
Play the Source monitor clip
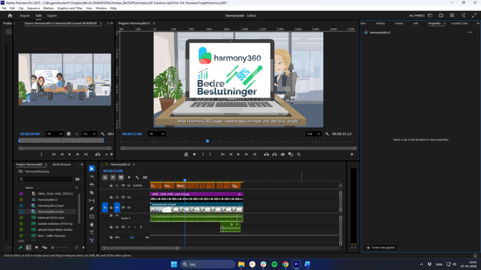click(70, 154)
